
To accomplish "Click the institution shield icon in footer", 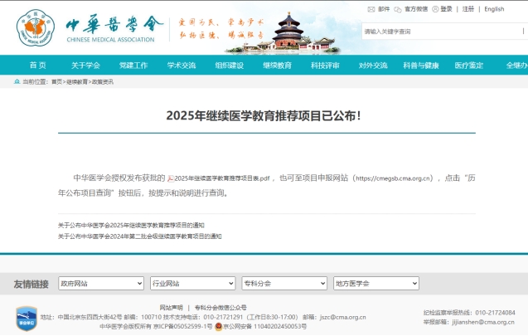I will coord(27,319).
